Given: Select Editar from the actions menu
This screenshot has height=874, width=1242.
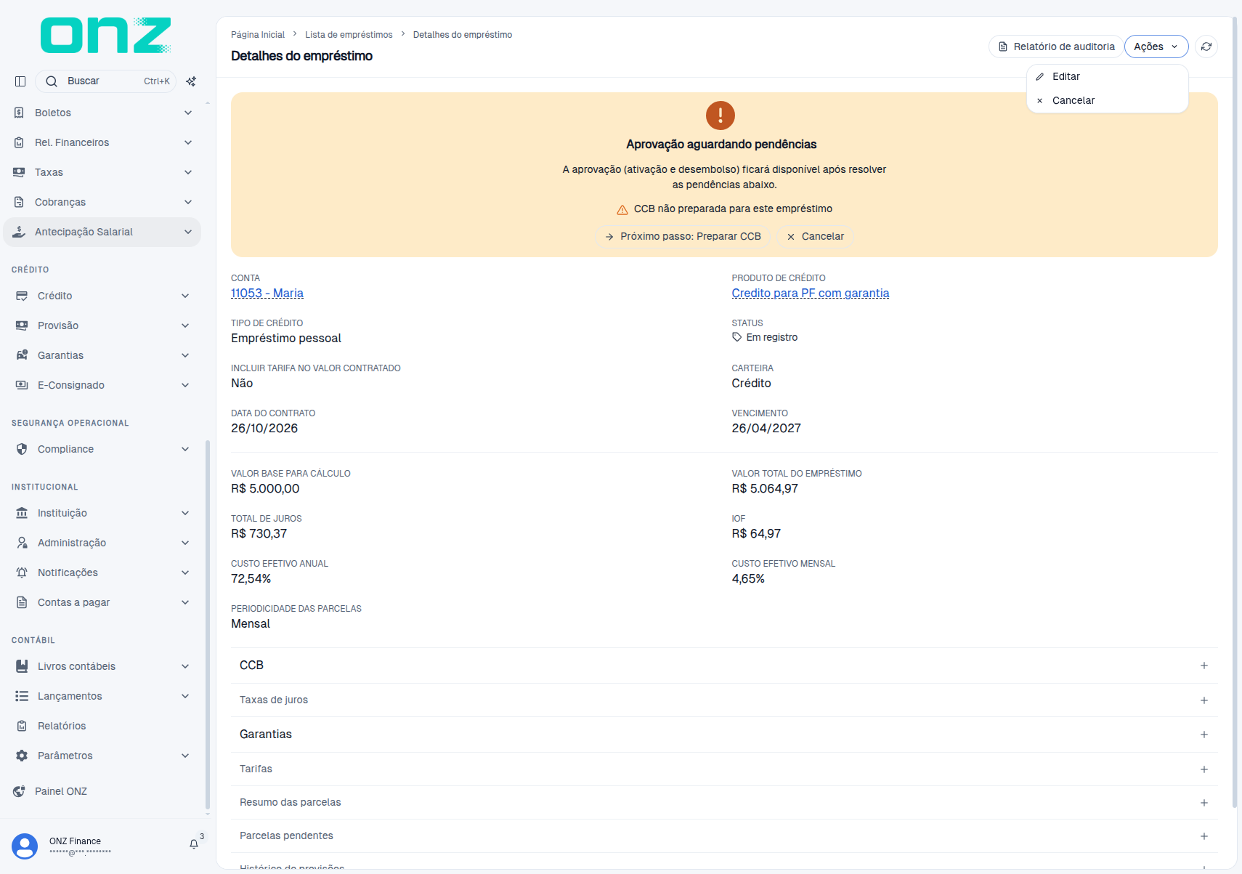Looking at the screenshot, I should click(1108, 76).
